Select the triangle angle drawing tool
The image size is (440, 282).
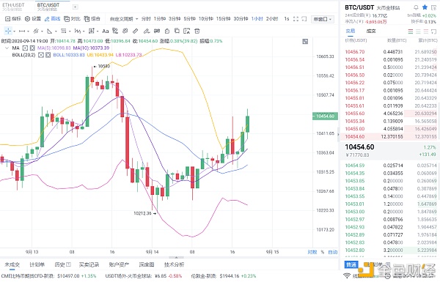[49, 31]
